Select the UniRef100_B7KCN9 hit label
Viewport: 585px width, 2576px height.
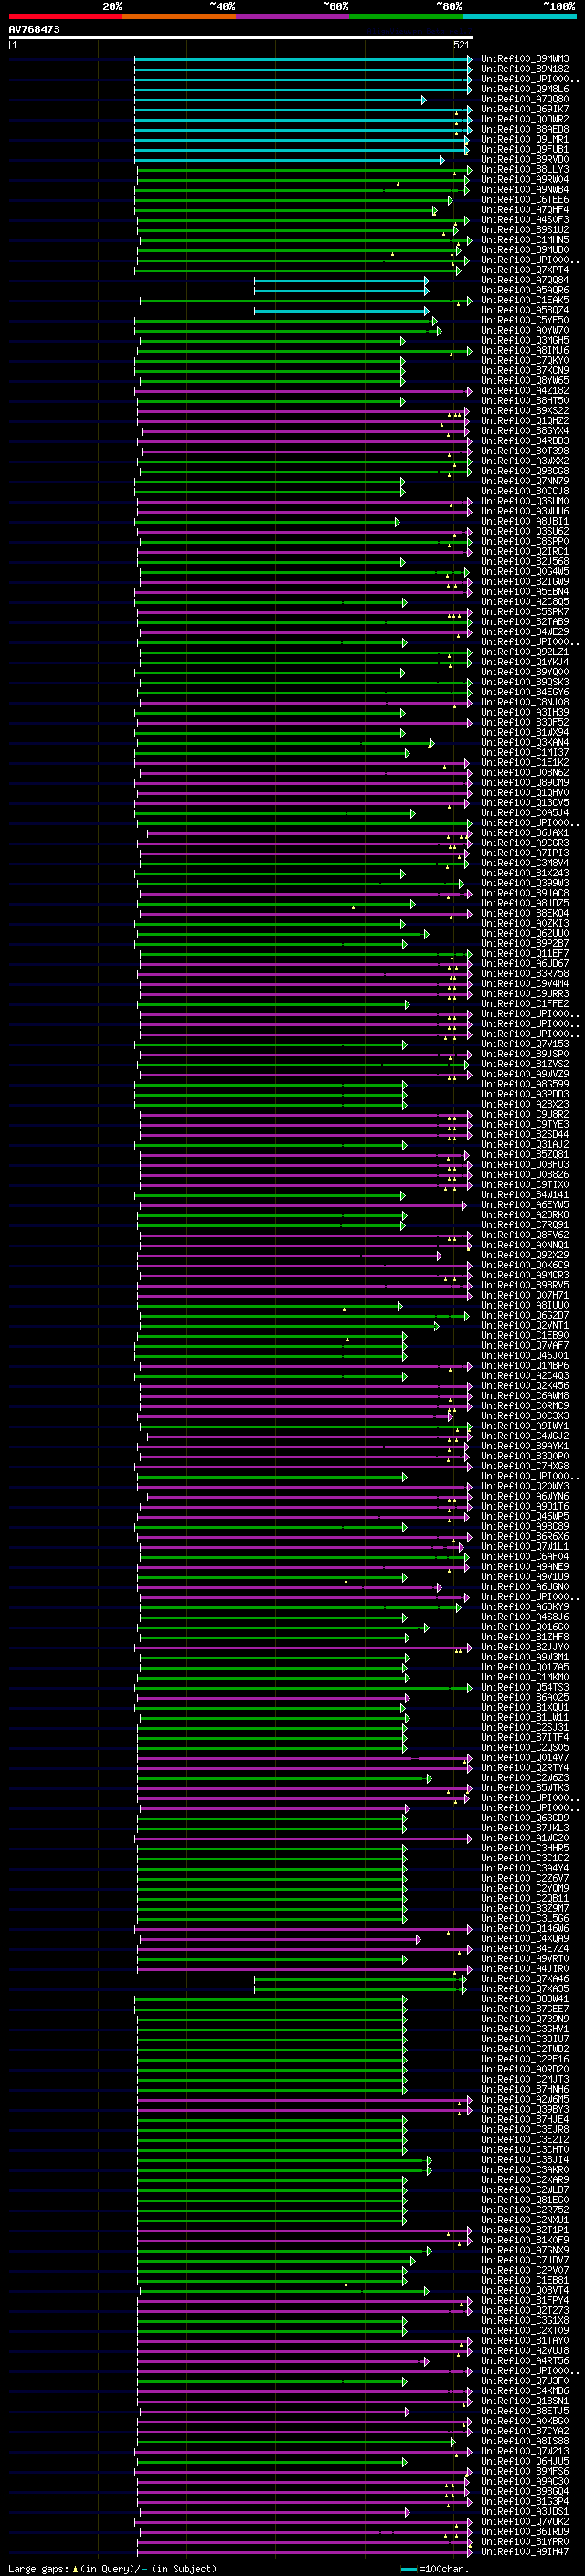[x=525, y=371]
